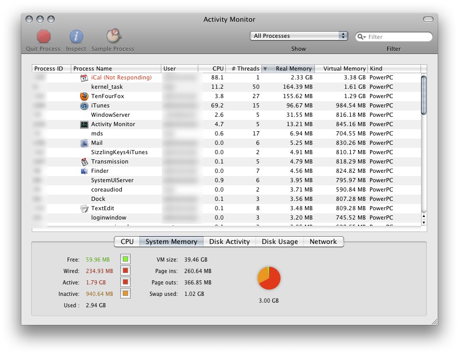Click the red Wired memory color swatch
Image resolution: width=459 pixels, height=354 pixels.
click(x=125, y=270)
